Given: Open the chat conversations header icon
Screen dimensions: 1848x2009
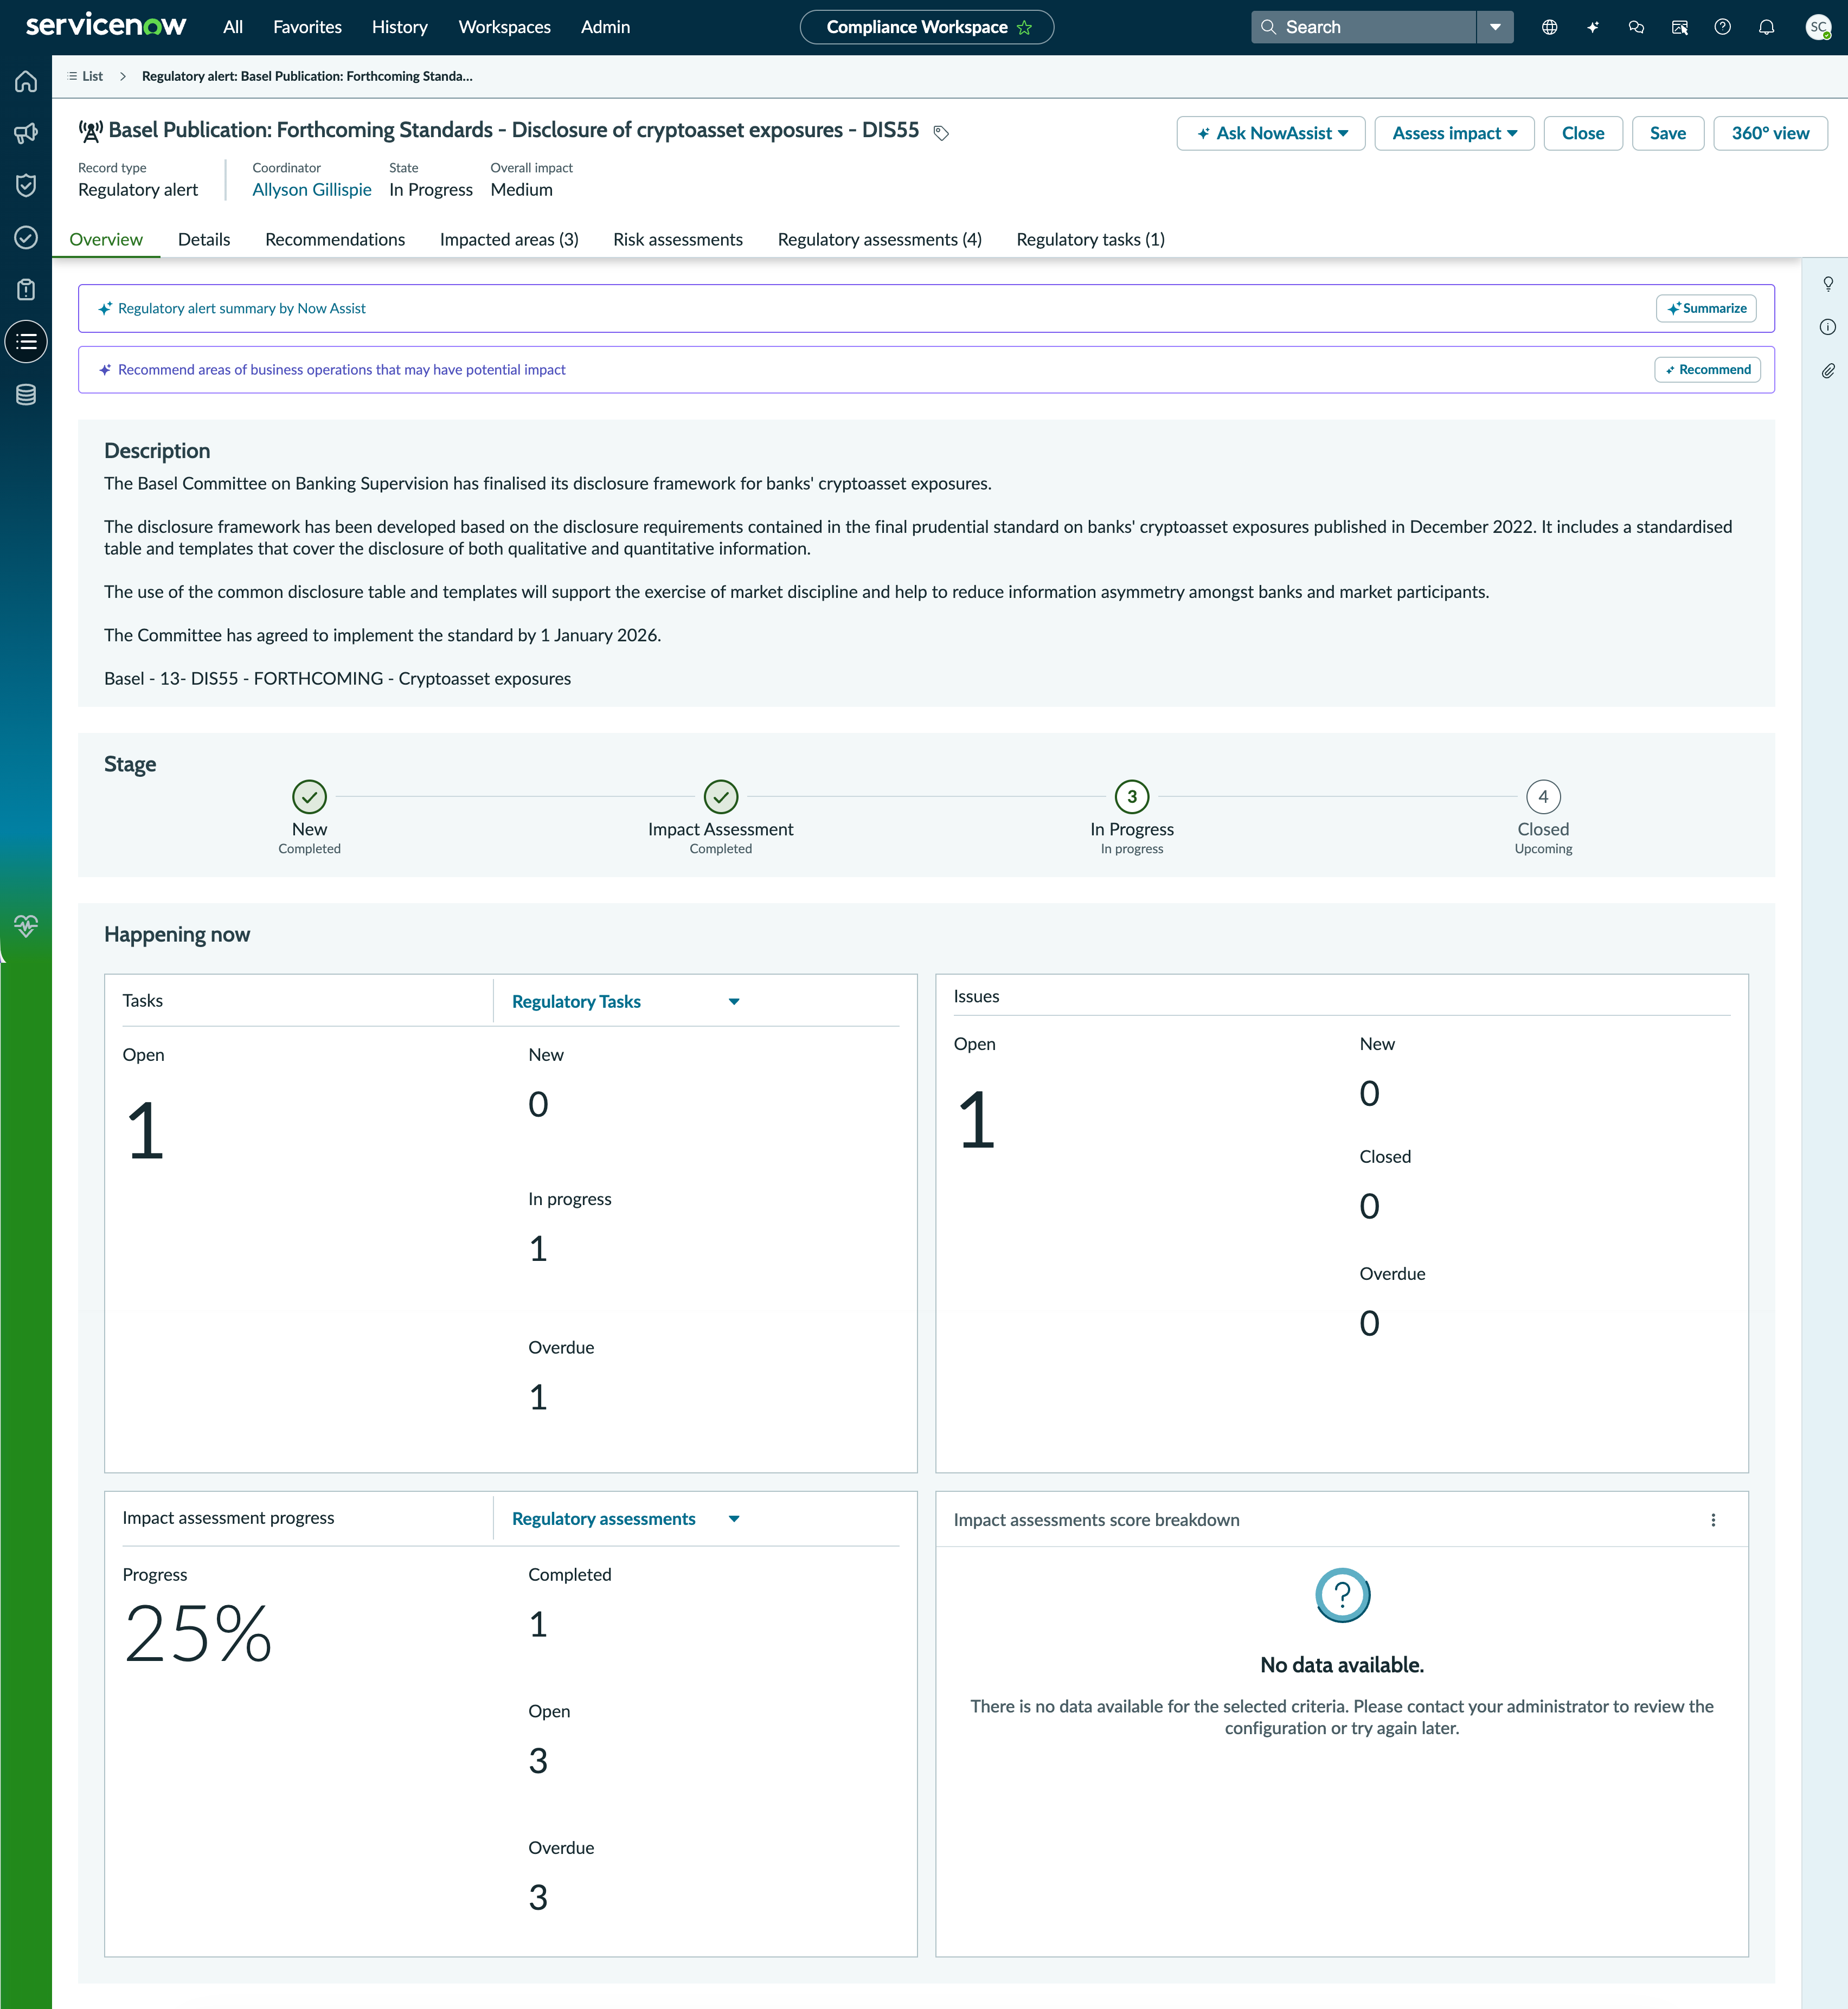Looking at the screenshot, I should tap(1636, 27).
